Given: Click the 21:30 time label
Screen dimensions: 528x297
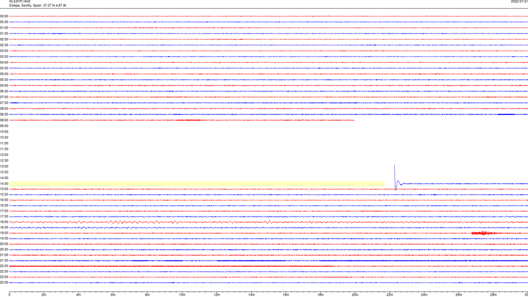Looking at the screenshot, I should click(4, 260).
